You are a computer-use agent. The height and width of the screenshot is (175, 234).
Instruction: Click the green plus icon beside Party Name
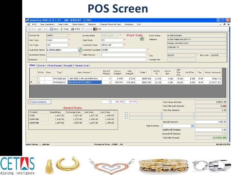pyautogui.click(x=142, y=39)
